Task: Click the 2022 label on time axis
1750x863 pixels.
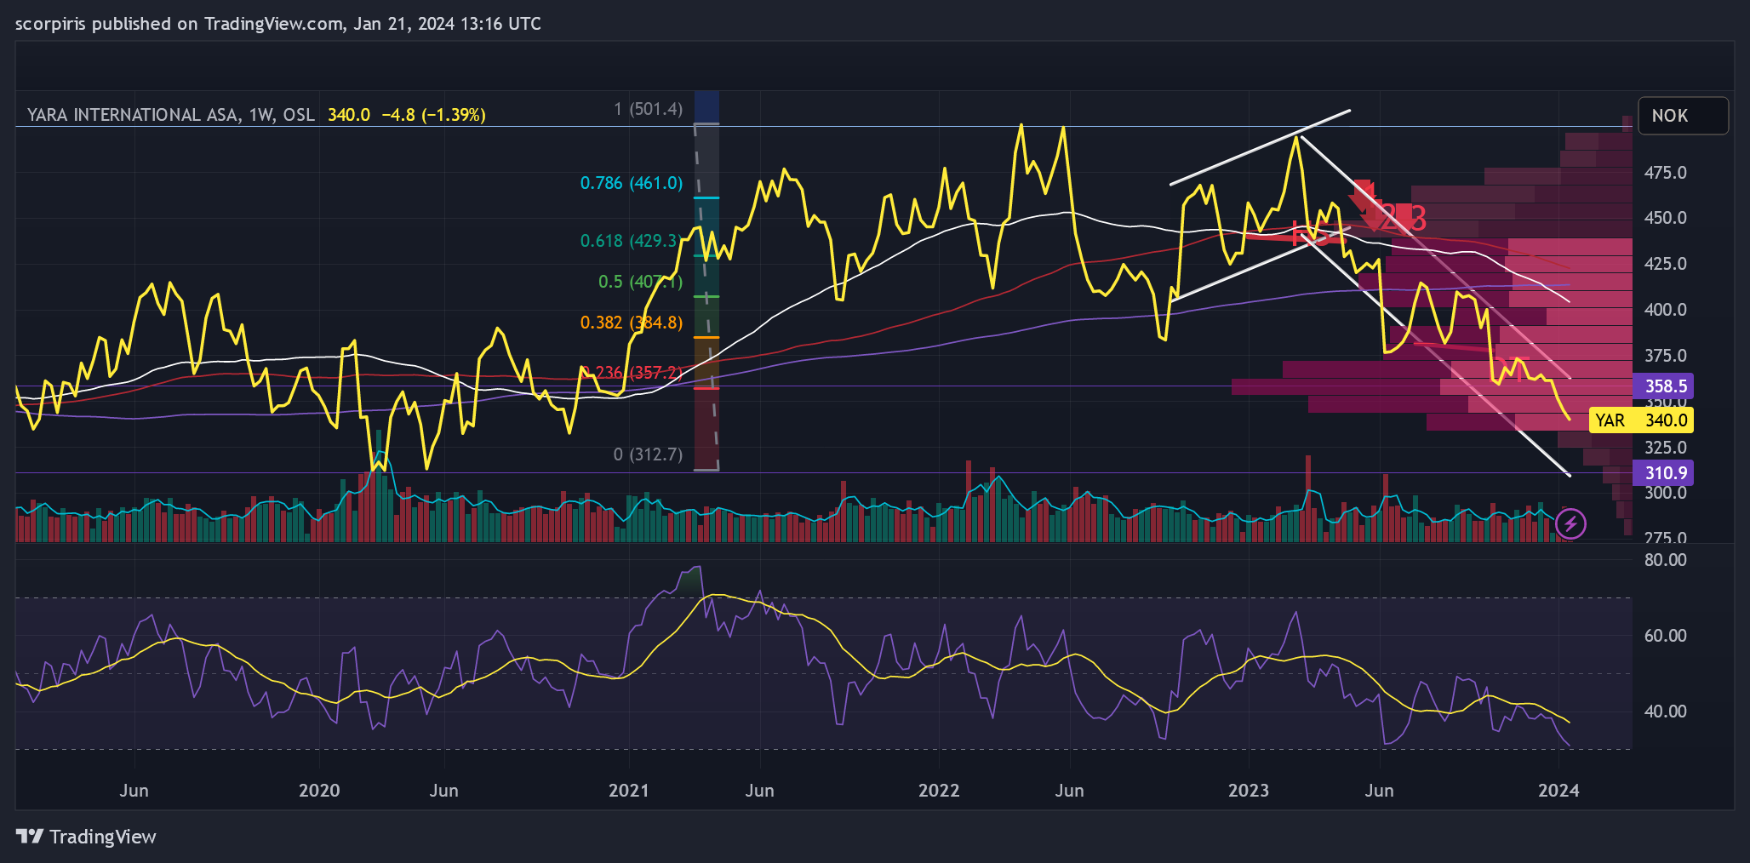Action: pos(939,791)
